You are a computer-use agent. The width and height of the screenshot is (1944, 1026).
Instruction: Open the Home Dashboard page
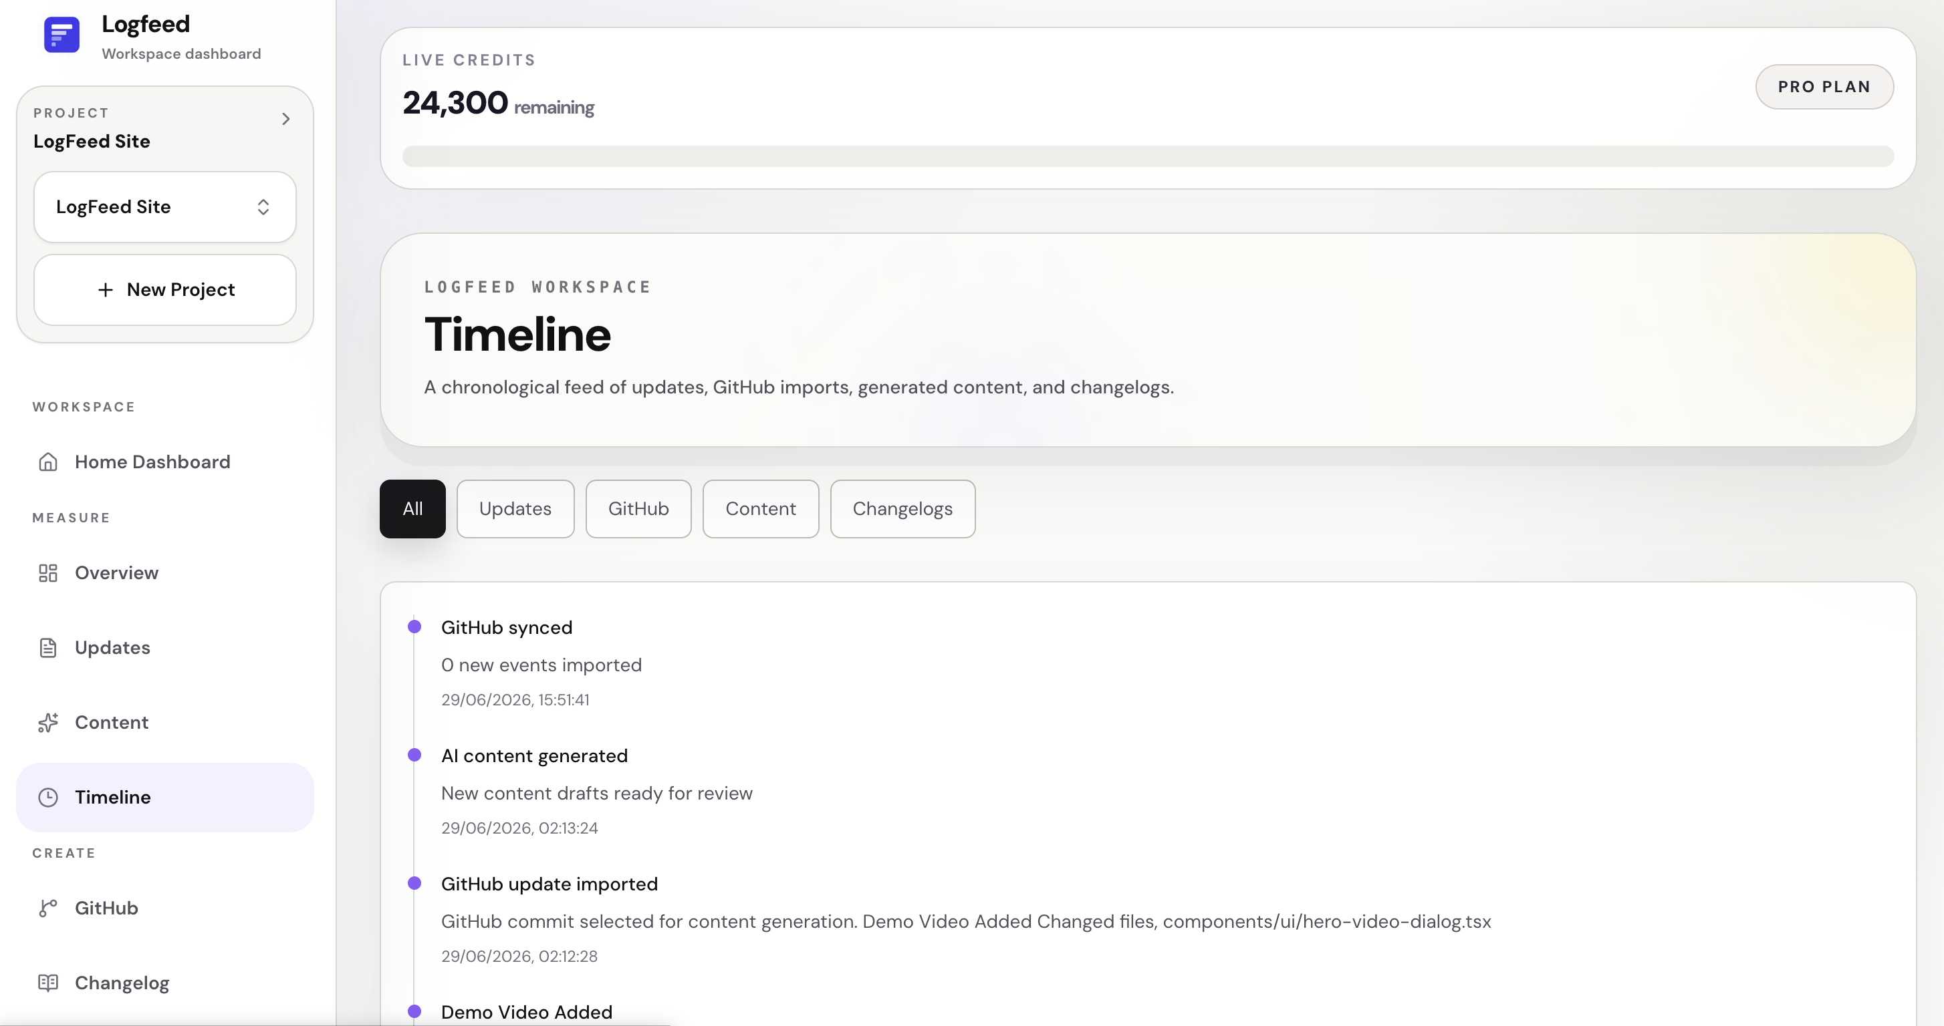click(164, 462)
